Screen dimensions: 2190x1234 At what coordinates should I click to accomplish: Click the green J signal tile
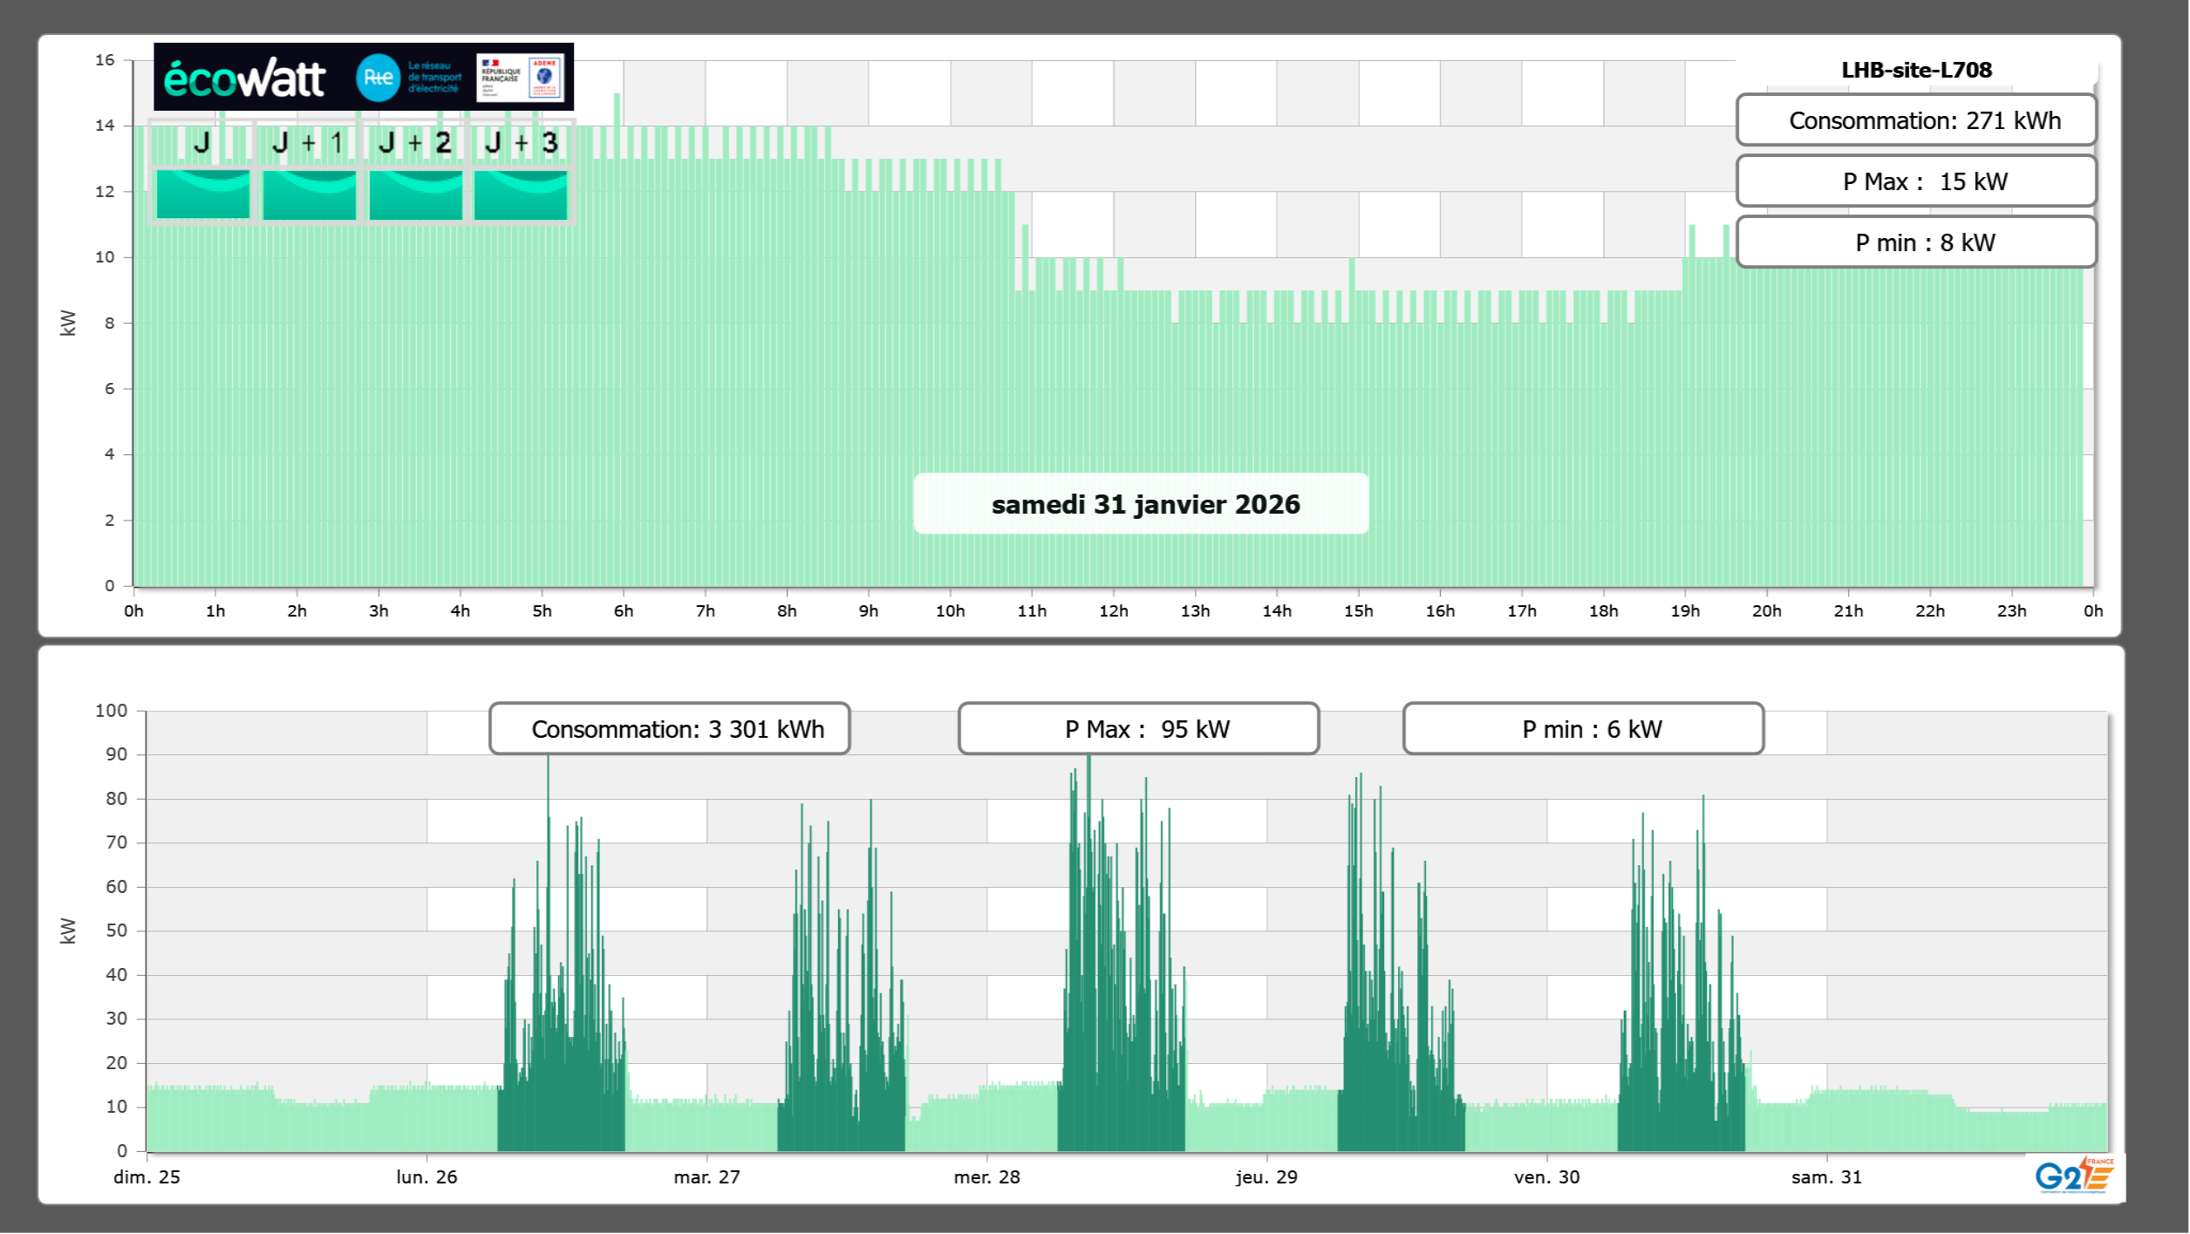tap(202, 194)
